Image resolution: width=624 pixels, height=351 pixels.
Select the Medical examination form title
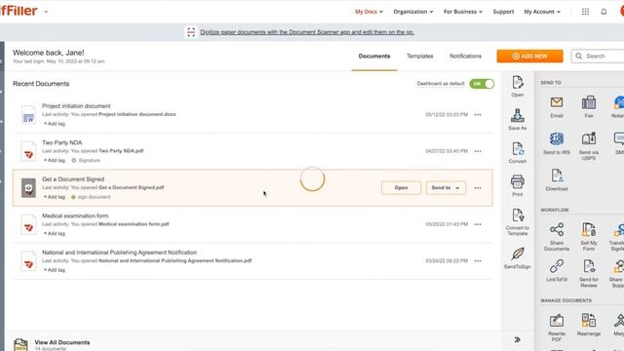coord(75,215)
